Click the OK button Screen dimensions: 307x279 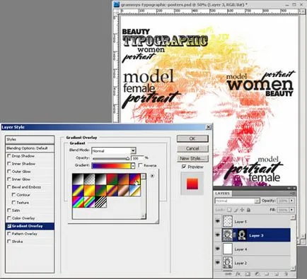pyautogui.click(x=192, y=138)
